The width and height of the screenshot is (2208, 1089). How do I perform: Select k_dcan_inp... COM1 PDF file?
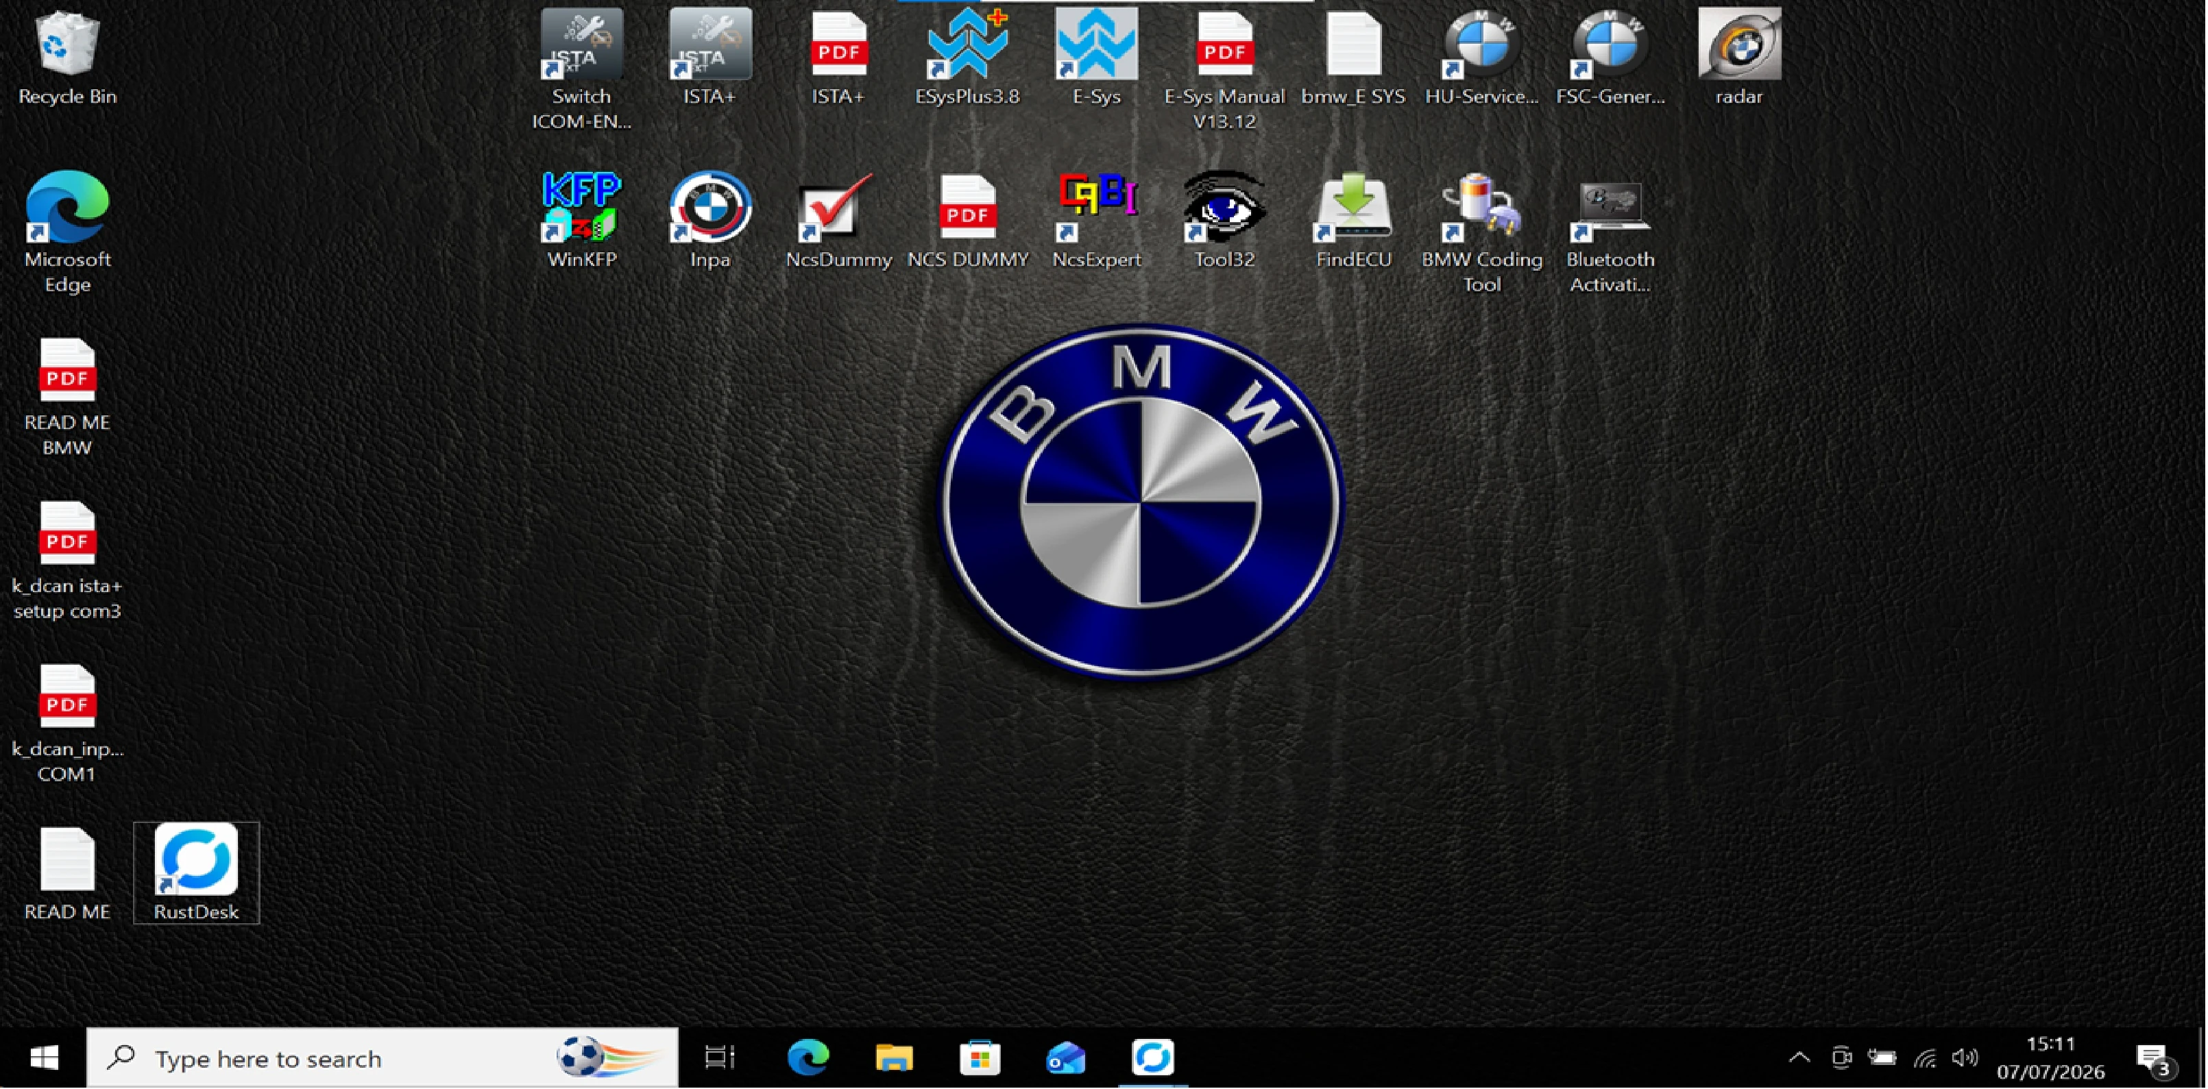click(67, 723)
